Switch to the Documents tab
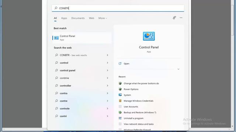 (78, 18)
